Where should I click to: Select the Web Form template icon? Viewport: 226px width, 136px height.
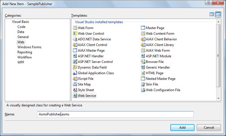coord(75,28)
